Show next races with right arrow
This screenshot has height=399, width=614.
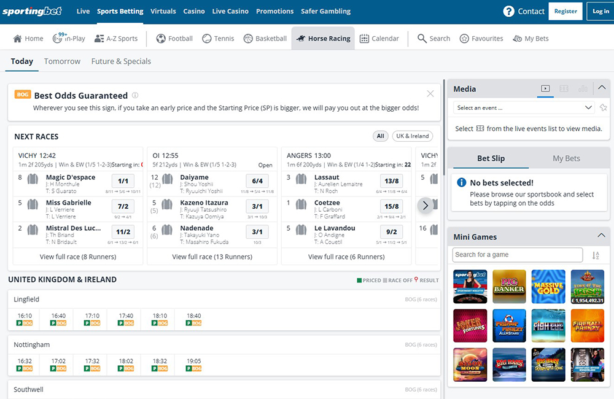tap(426, 205)
